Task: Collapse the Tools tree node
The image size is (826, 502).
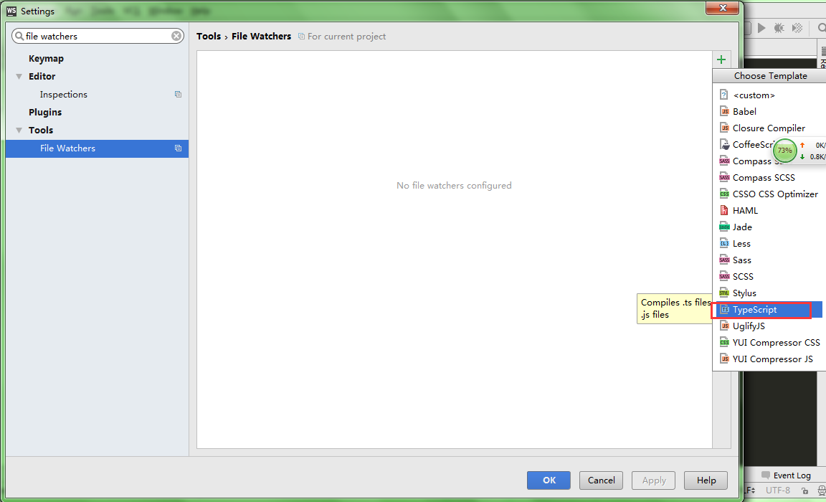Action: (19, 130)
